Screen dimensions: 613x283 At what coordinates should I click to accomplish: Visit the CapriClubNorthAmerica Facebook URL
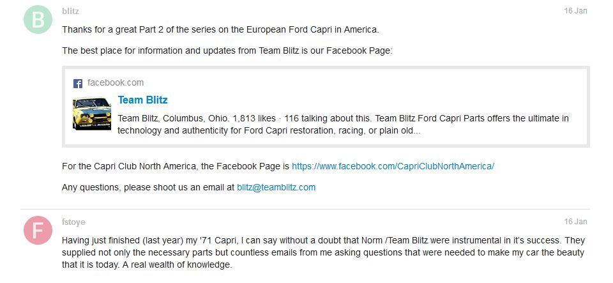click(x=393, y=166)
